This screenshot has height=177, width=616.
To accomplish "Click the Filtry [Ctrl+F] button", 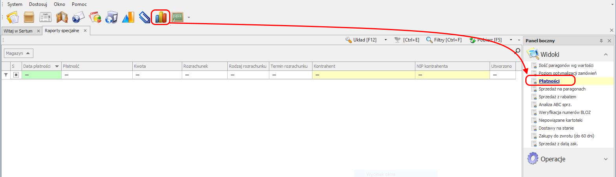I will (x=444, y=40).
